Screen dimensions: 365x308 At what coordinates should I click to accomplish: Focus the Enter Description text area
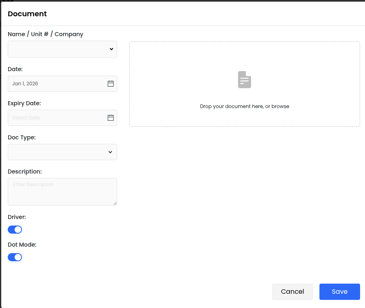(62, 191)
